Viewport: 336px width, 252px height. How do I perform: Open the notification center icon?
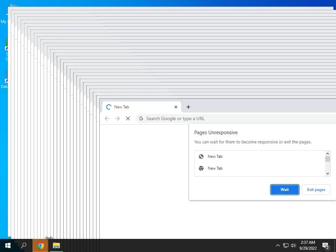click(x=325, y=246)
